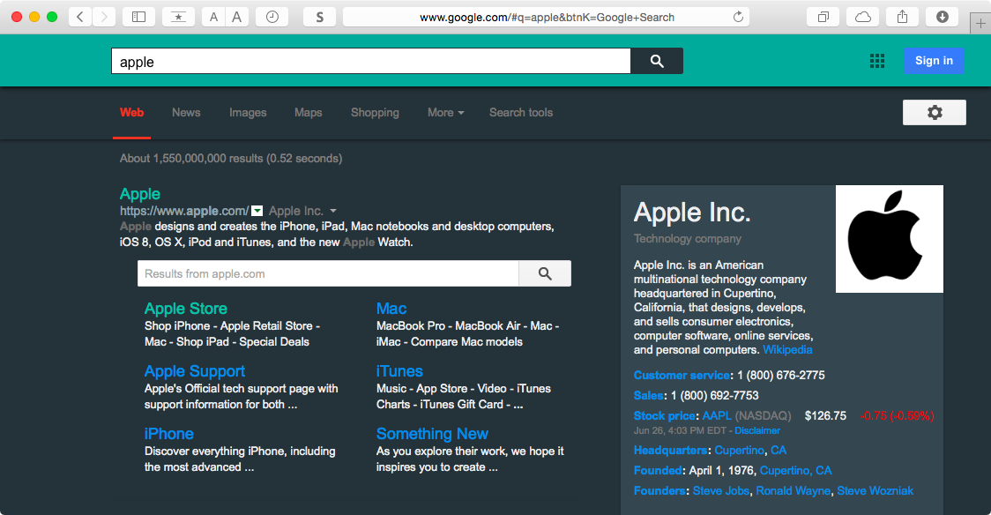991x515 pixels.
Task: Switch to the Images tab
Action: tap(248, 113)
